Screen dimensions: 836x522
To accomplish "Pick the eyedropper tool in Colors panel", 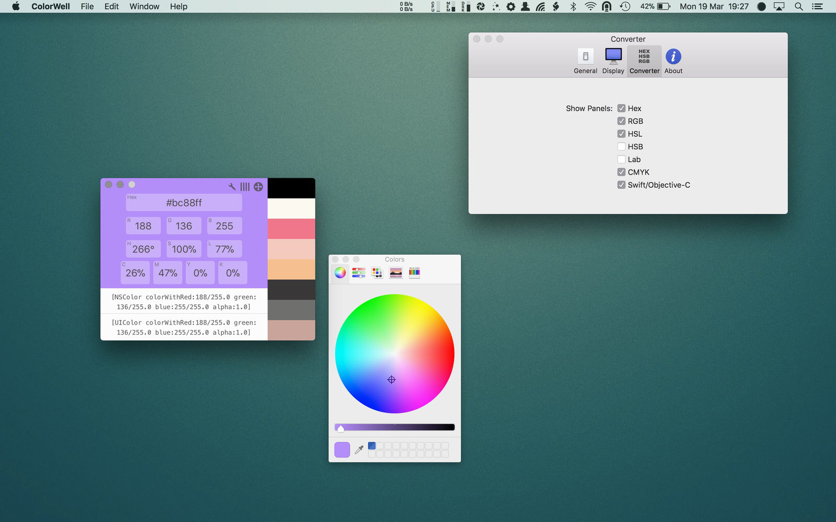I will click(x=359, y=449).
